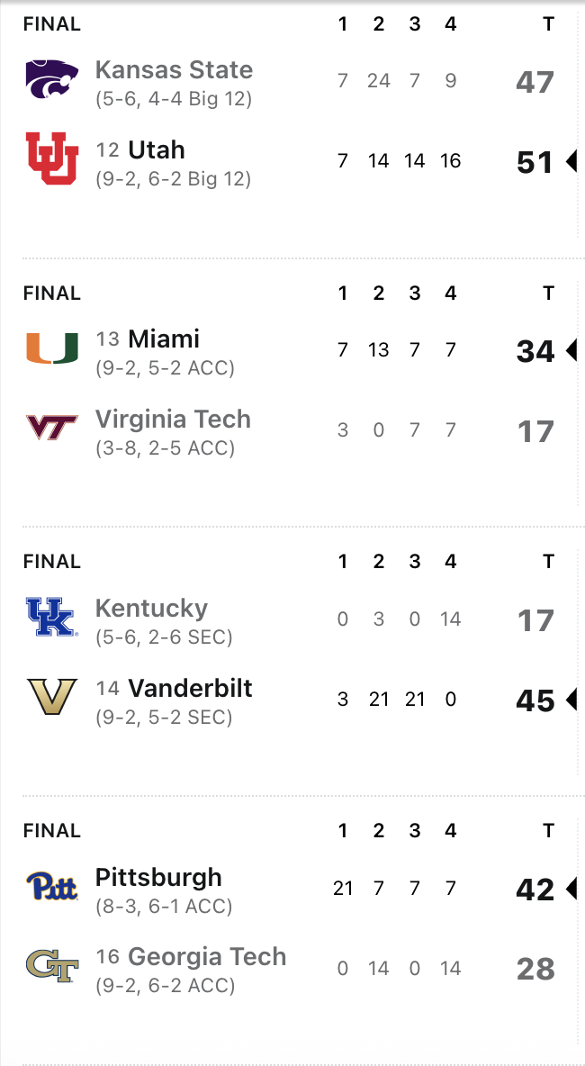
Task: Click the Miami Hurricanes U logo
Action: (x=51, y=348)
